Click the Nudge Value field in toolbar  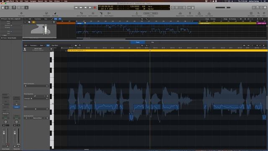151,13
